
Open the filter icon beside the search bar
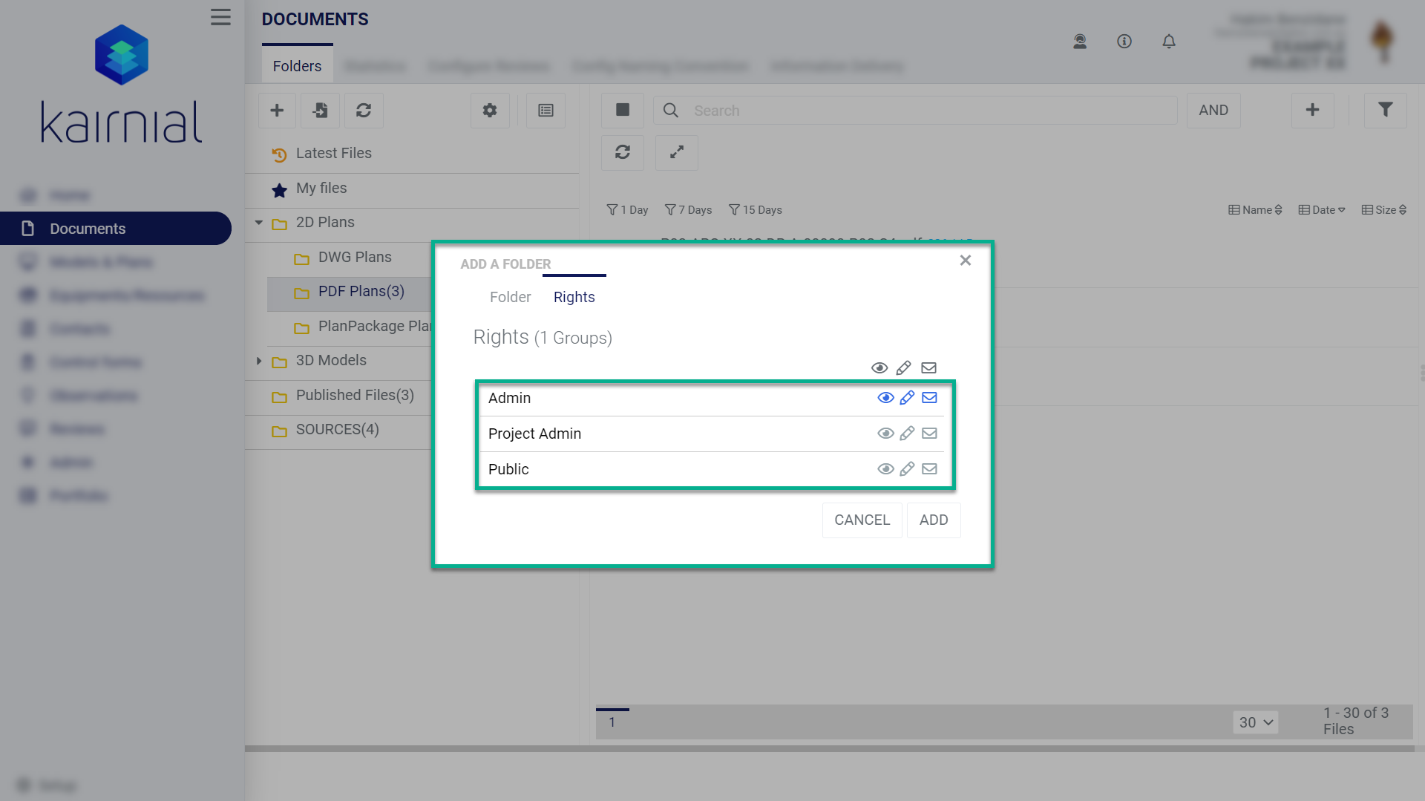click(x=1385, y=110)
